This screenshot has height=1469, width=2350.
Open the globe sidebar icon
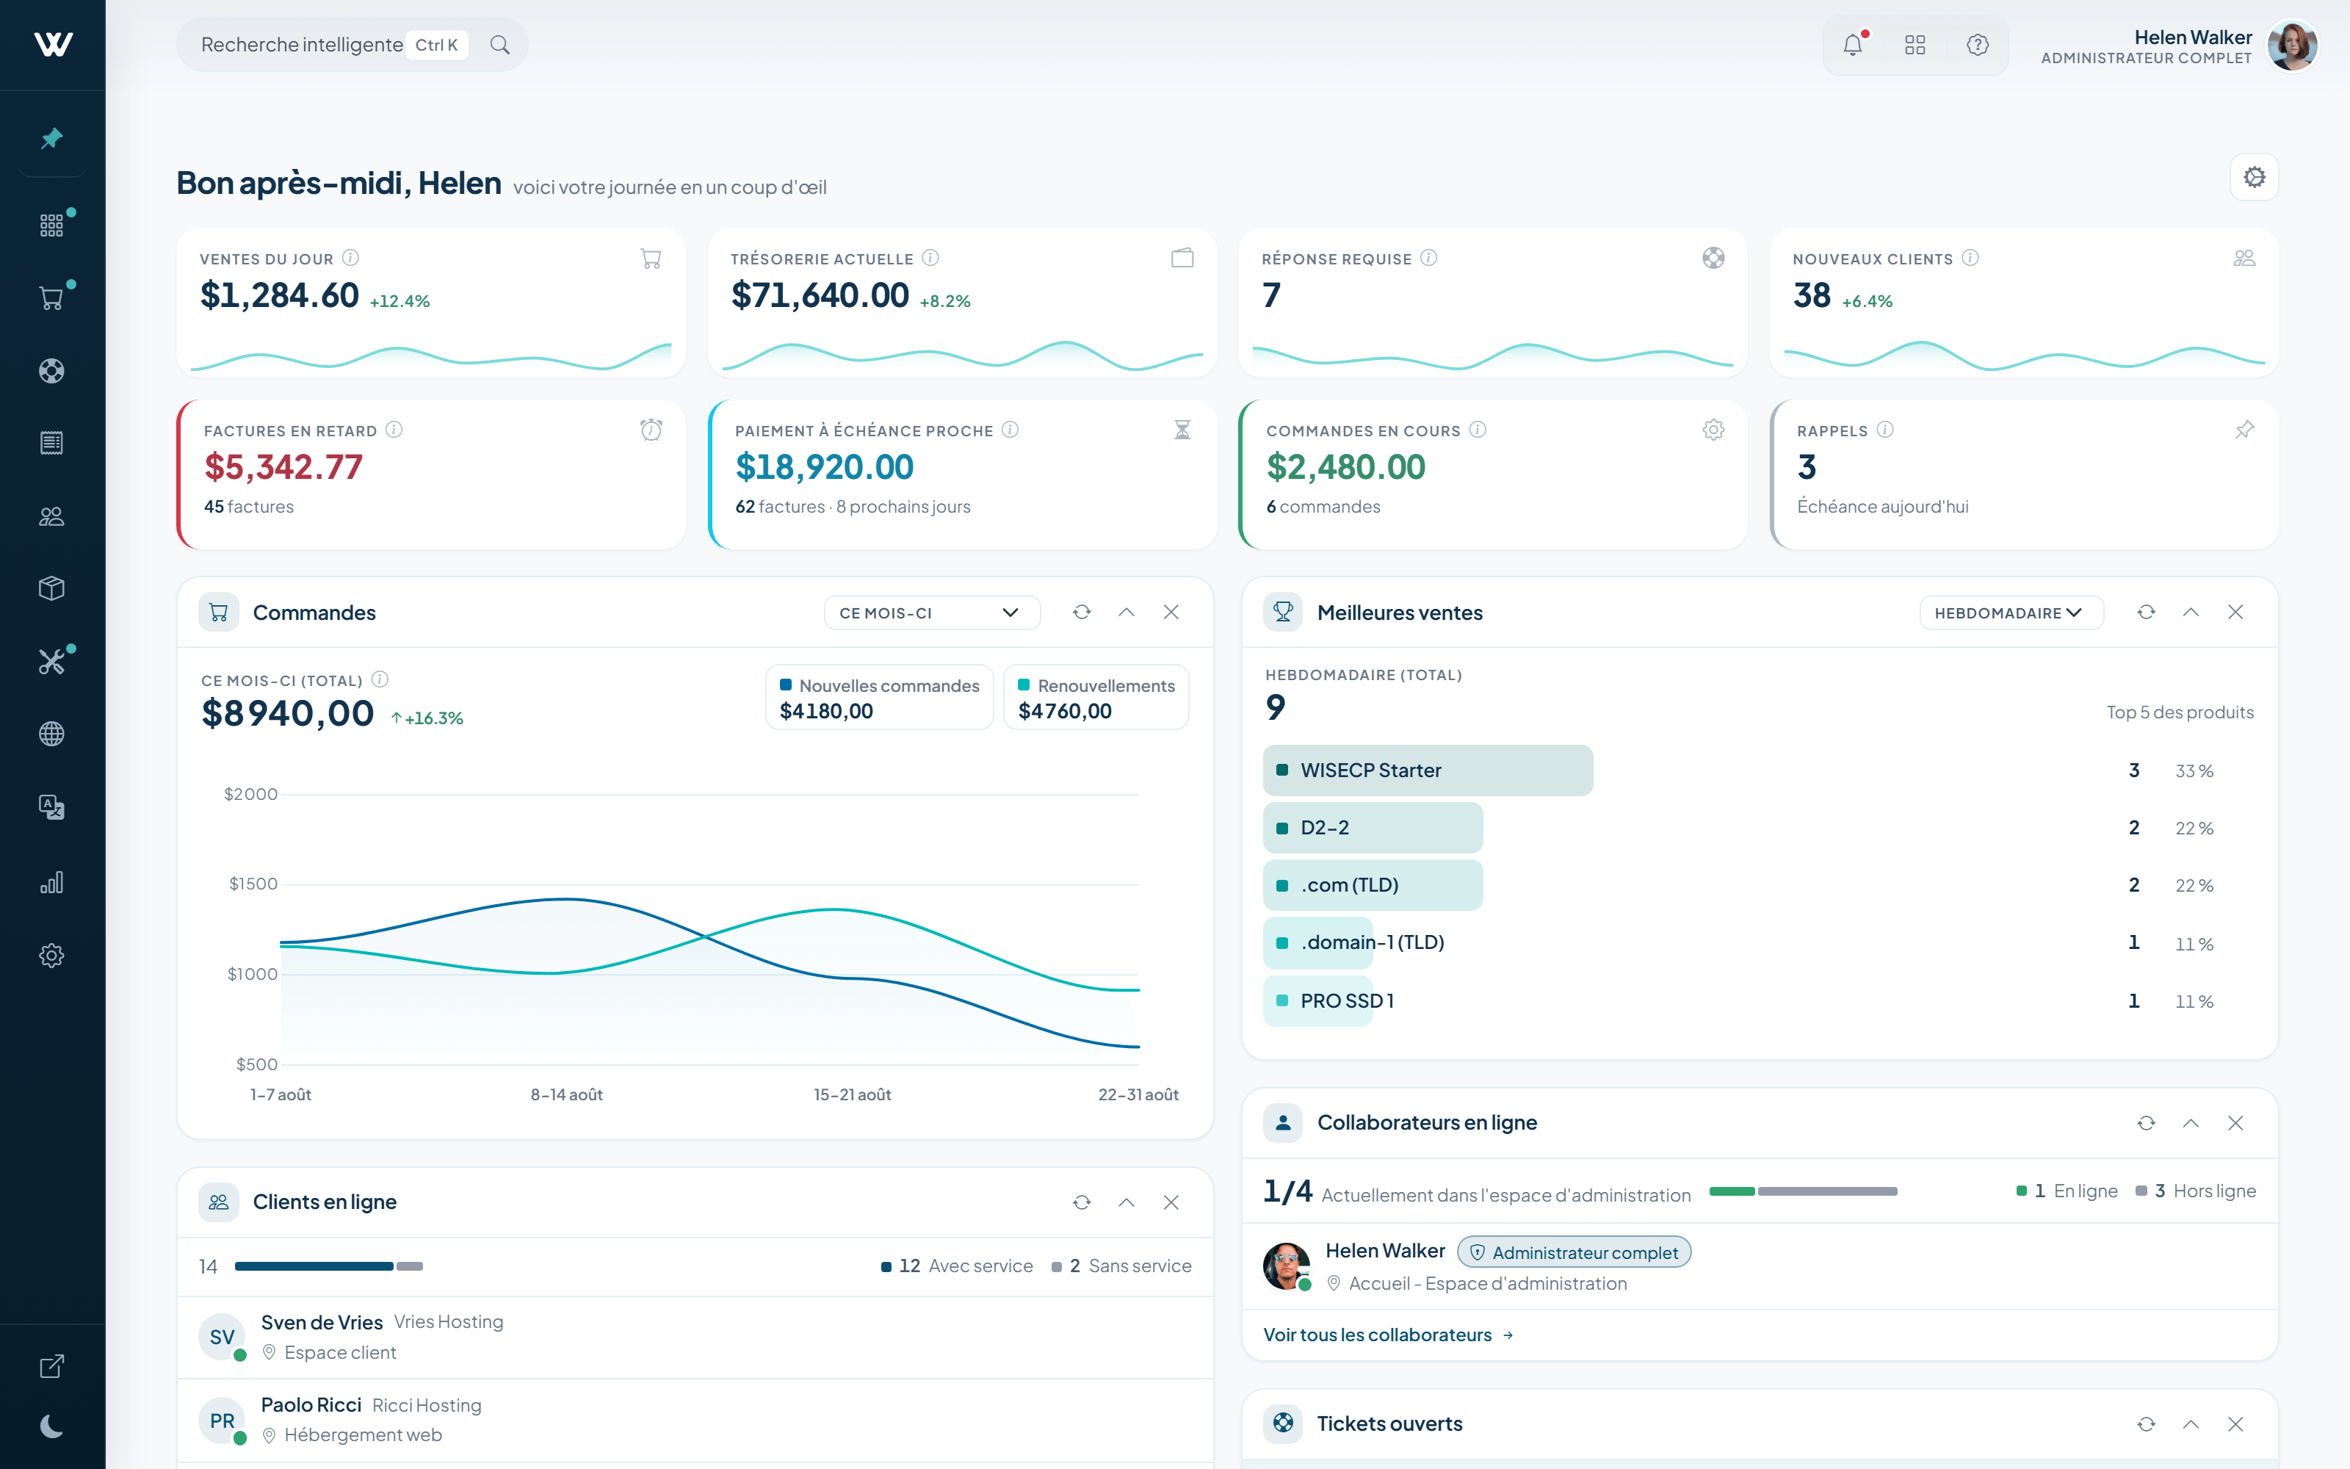coord(52,734)
